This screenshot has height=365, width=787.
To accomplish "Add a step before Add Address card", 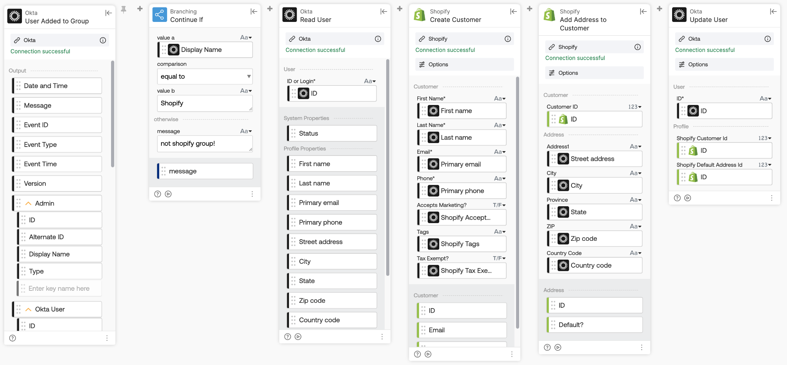I will tap(530, 8).
